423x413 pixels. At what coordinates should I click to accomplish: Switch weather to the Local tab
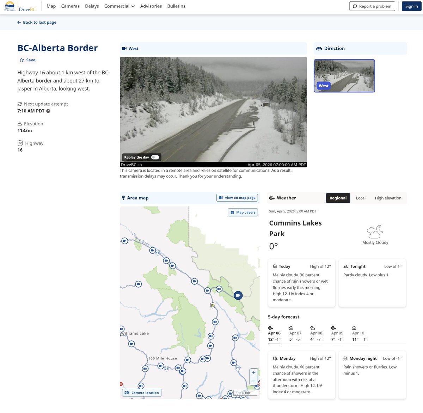pos(361,198)
